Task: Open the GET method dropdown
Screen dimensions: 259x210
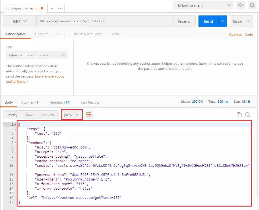Action: [x=20, y=21]
